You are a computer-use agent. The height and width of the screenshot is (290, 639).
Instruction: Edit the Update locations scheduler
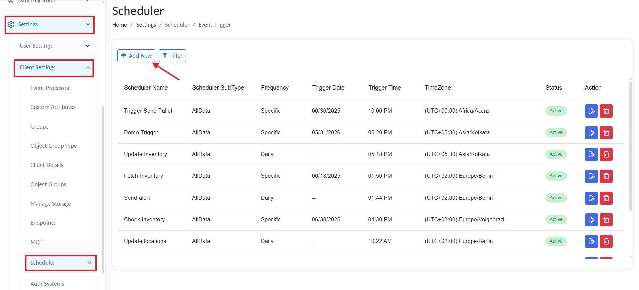coord(591,241)
